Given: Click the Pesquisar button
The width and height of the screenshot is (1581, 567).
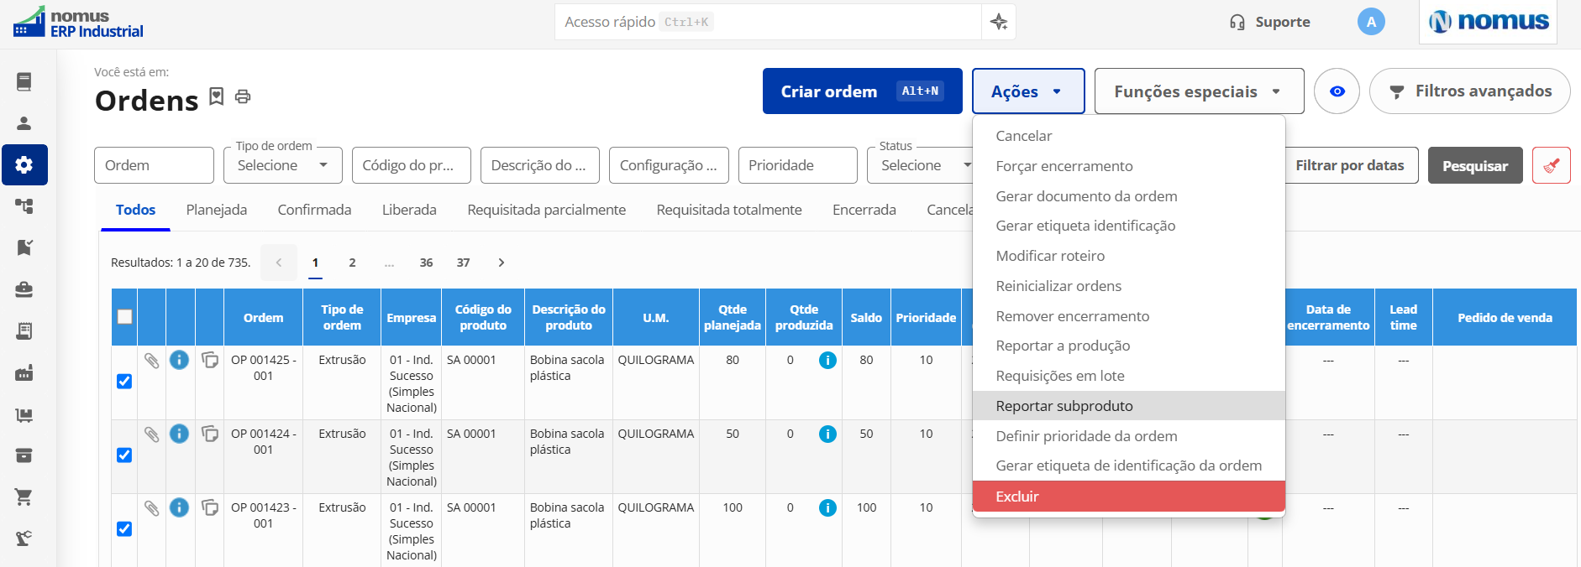Looking at the screenshot, I should 1474,165.
